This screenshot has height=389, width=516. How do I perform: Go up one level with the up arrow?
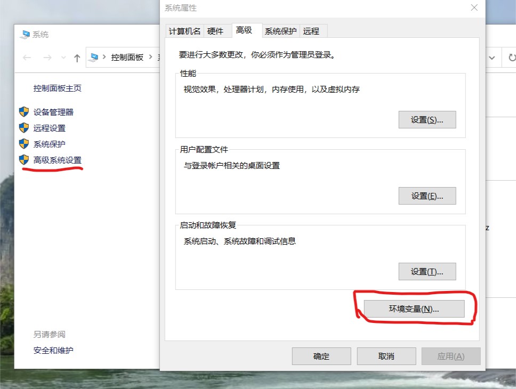77,58
